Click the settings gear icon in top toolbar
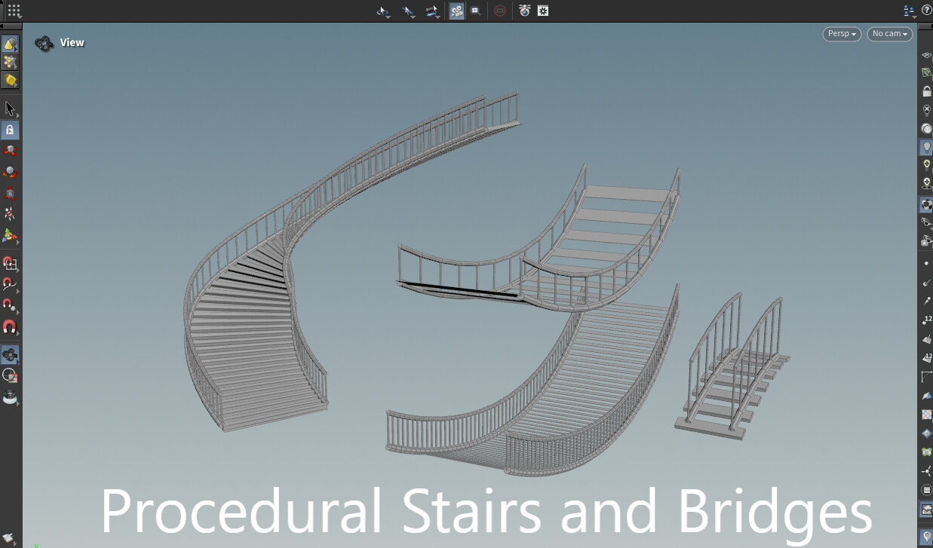The height and width of the screenshot is (548, 933). (542, 11)
